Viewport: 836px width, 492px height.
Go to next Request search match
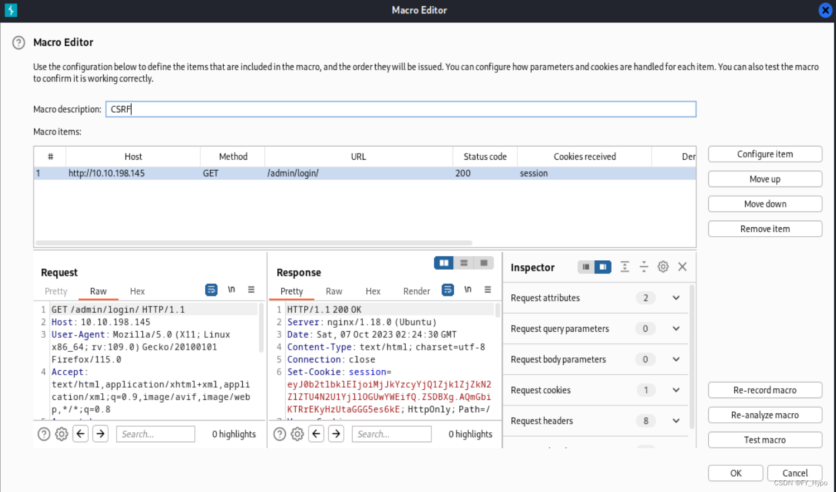tap(100, 433)
